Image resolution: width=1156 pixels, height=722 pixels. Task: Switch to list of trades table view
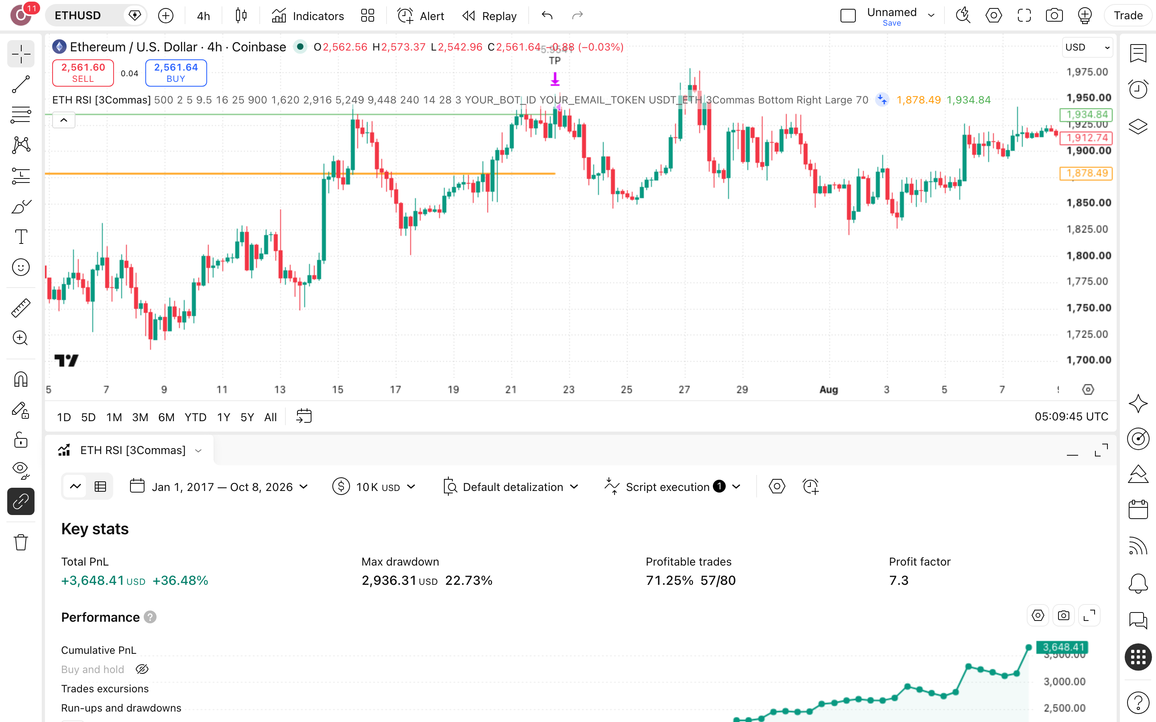pyautogui.click(x=100, y=487)
